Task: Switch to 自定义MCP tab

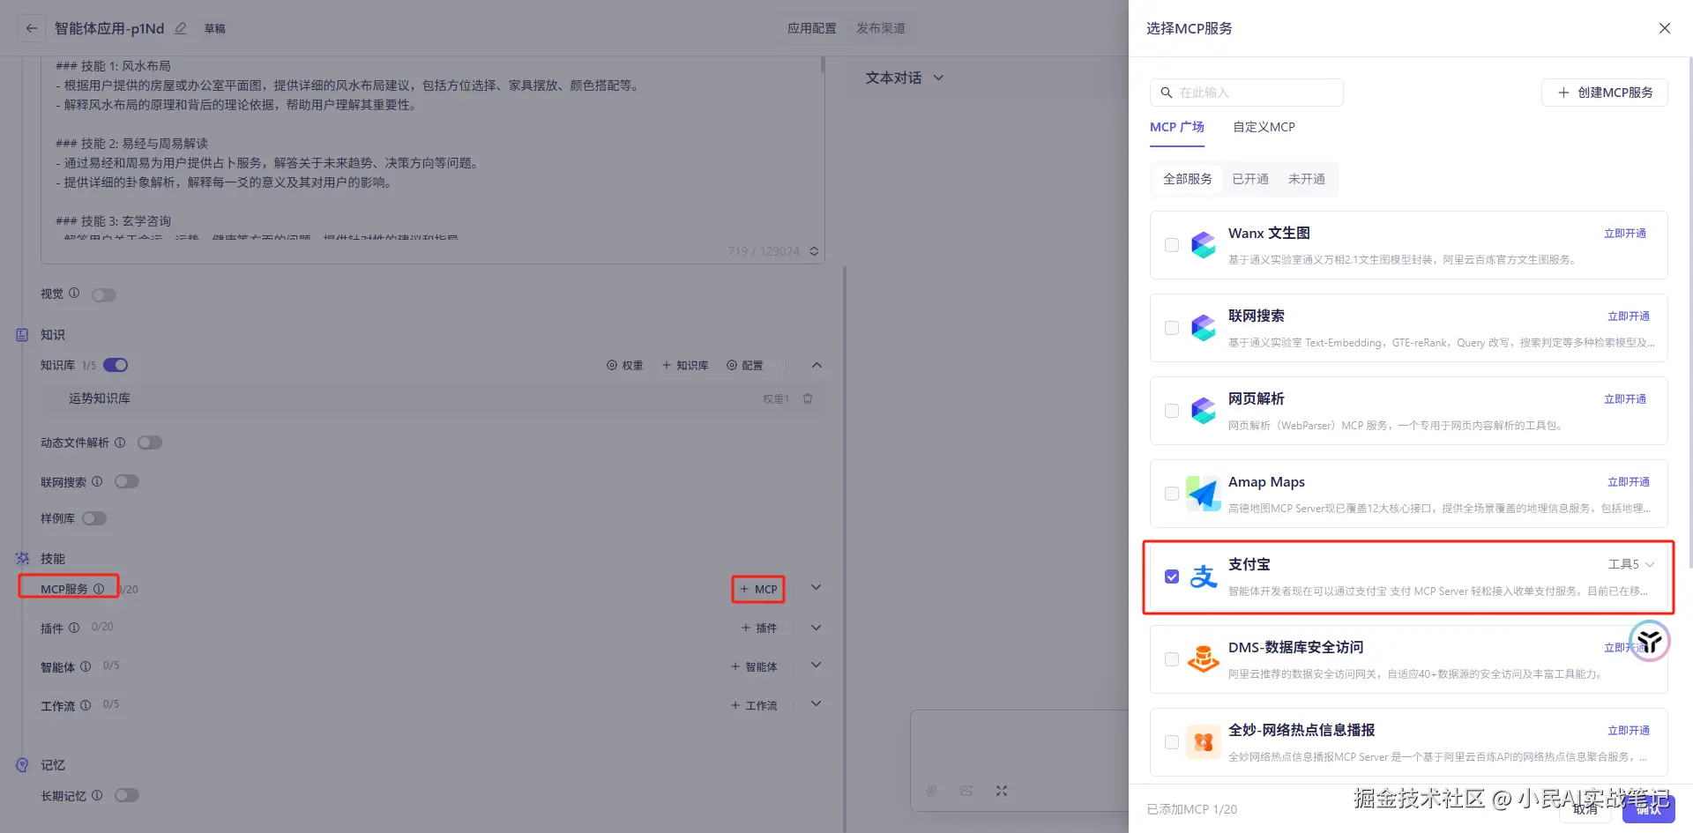Action: point(1264,127)
